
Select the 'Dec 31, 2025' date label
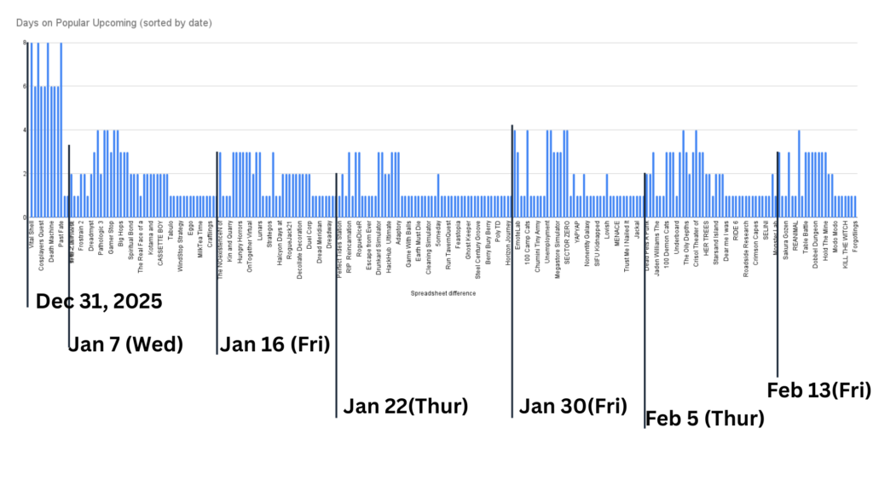98,302
